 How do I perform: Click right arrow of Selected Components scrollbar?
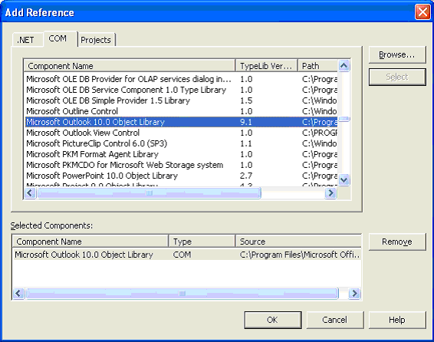tap(354, 293)
